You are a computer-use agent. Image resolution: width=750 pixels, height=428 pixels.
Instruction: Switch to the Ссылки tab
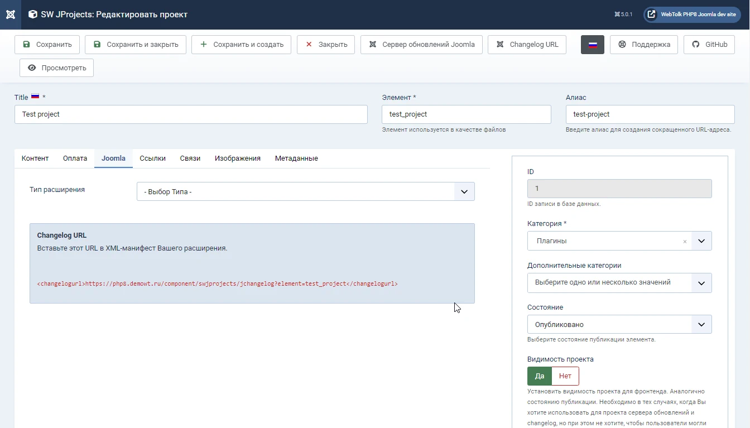coord(153,158)
